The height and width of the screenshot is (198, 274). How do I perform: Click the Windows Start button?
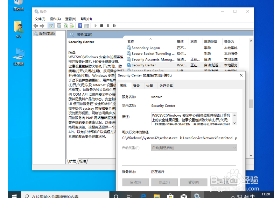pyautogui.click(x=14, y=195)
